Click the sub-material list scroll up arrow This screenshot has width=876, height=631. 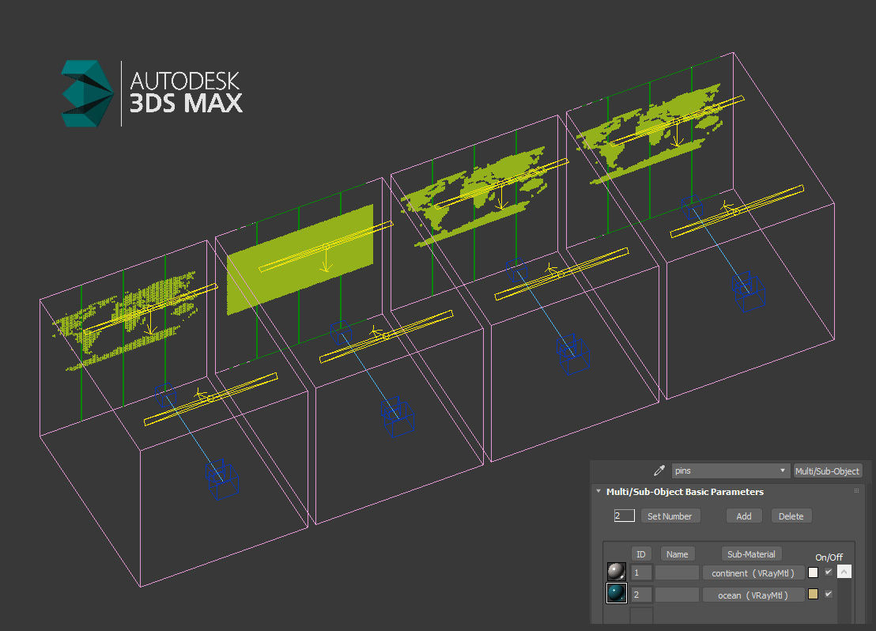(x=844, y=571)
